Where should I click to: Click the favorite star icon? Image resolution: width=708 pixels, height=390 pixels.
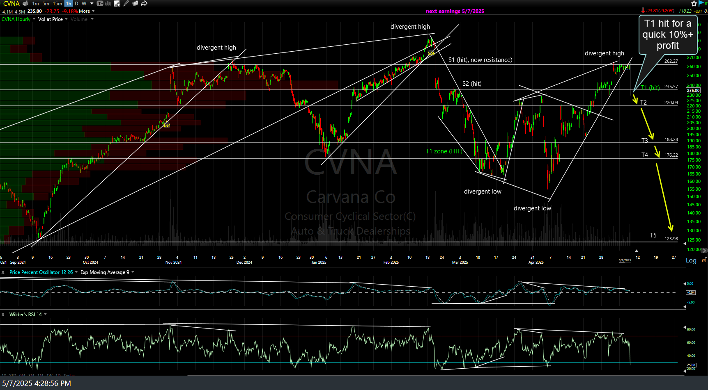click(694, 4)
